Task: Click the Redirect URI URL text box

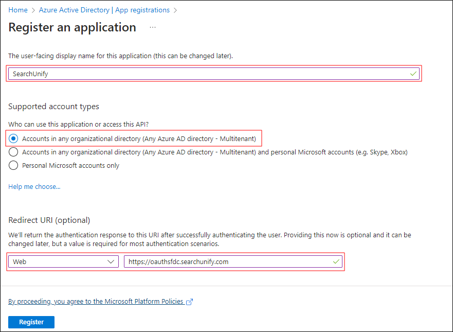Action: (x=226, y=261)
